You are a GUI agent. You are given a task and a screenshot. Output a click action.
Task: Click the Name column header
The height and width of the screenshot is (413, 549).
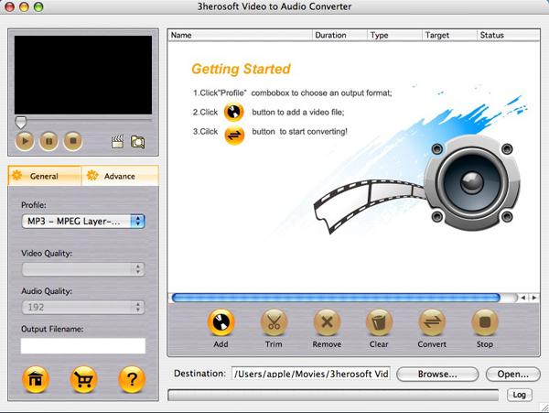(240, 35)
